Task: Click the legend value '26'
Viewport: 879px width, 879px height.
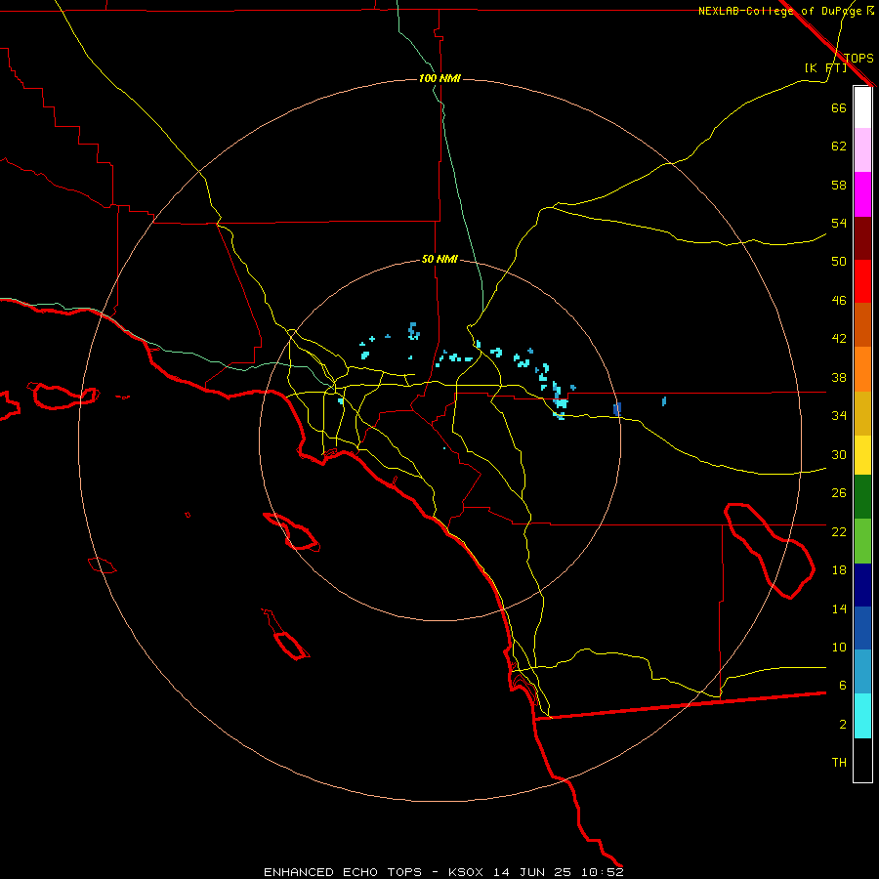Action: pos(839,493)
